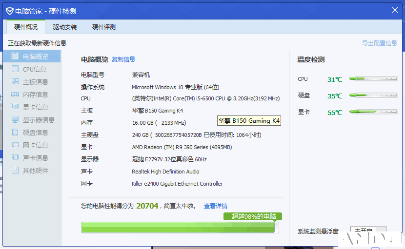Open the 主板信息 motherboard icon

click(x=15, y=81)
